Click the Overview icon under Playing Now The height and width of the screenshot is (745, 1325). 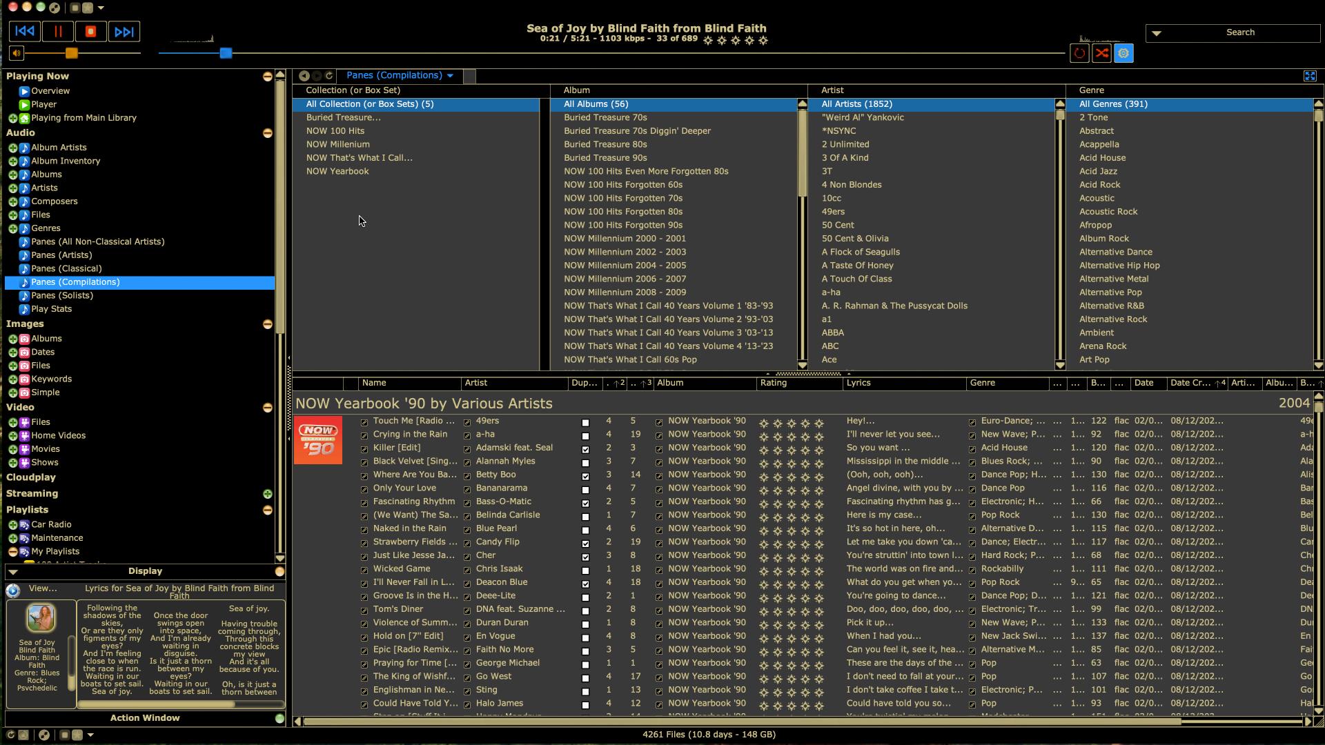click(x=24, y=91)
